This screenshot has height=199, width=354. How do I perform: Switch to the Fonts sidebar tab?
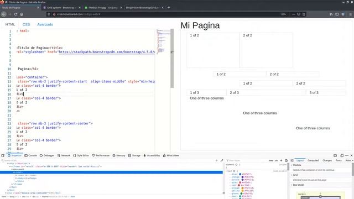click(339, 160)
